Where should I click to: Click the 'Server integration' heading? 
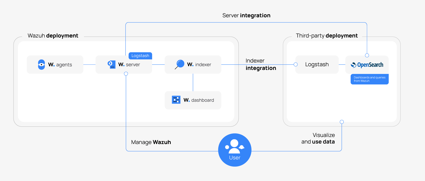click(x=246, y=16)
